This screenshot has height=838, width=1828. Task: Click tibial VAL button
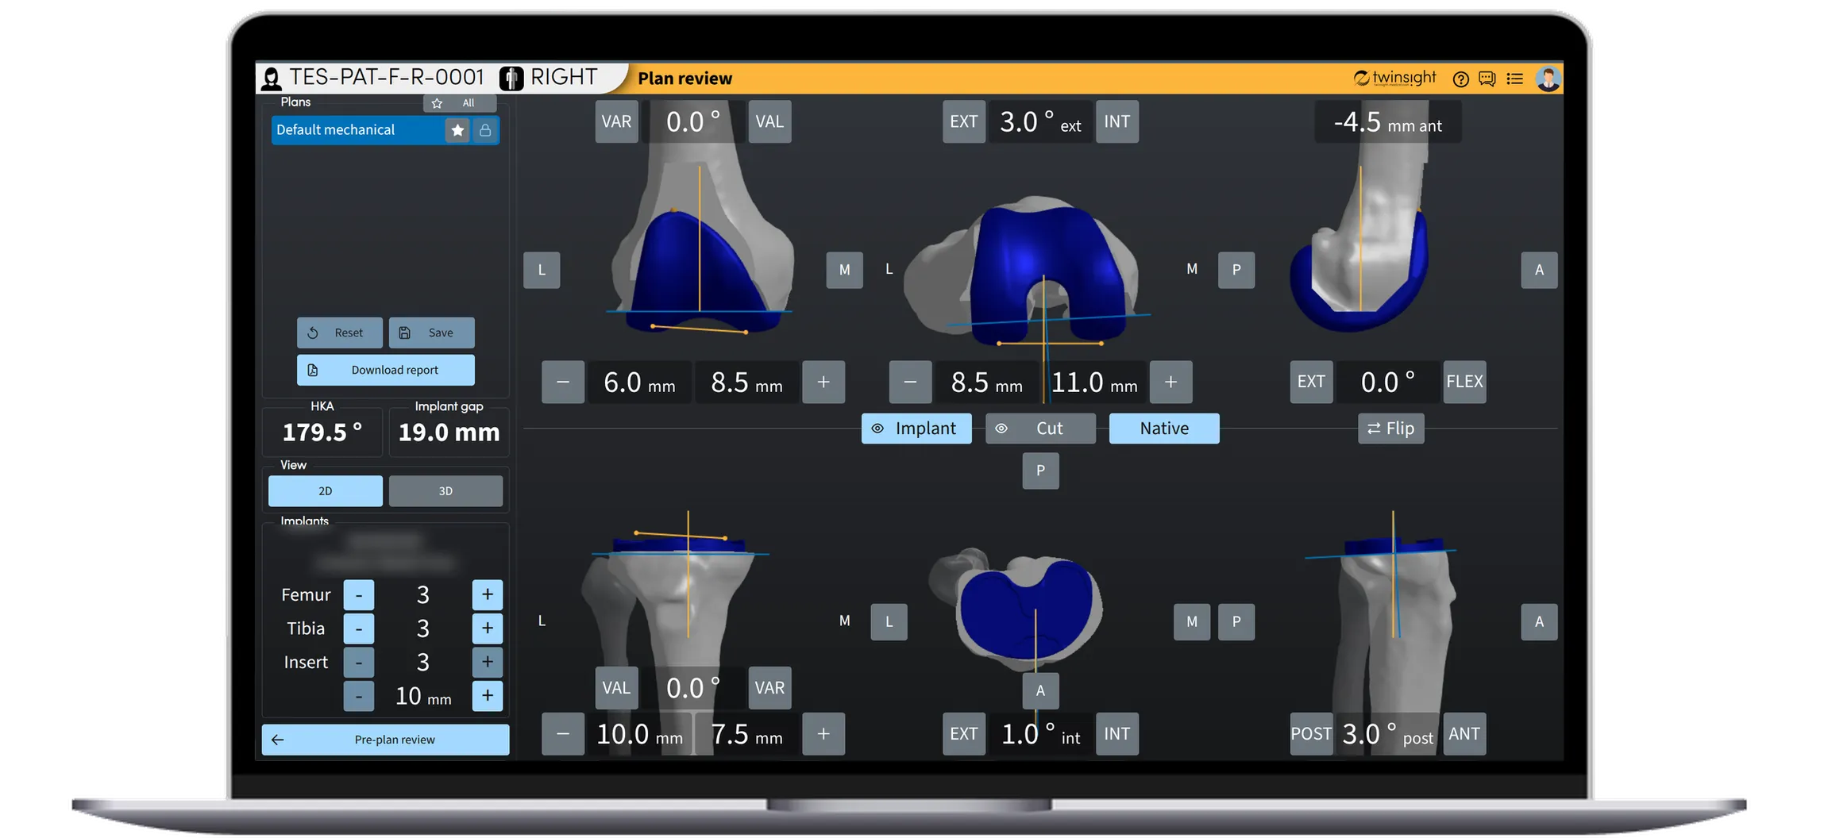(x=616, y=687)
